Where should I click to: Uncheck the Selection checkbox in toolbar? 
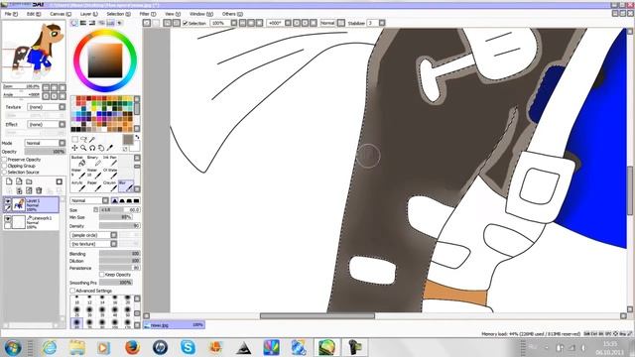click(186, 23)
